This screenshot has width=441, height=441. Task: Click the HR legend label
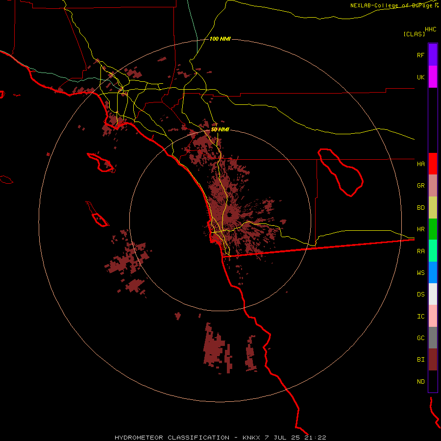point(420,229)
